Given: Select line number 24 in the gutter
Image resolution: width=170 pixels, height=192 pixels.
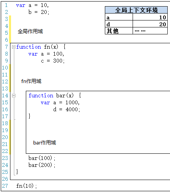Looking at the screenshot, I should (x=5, y=165).
